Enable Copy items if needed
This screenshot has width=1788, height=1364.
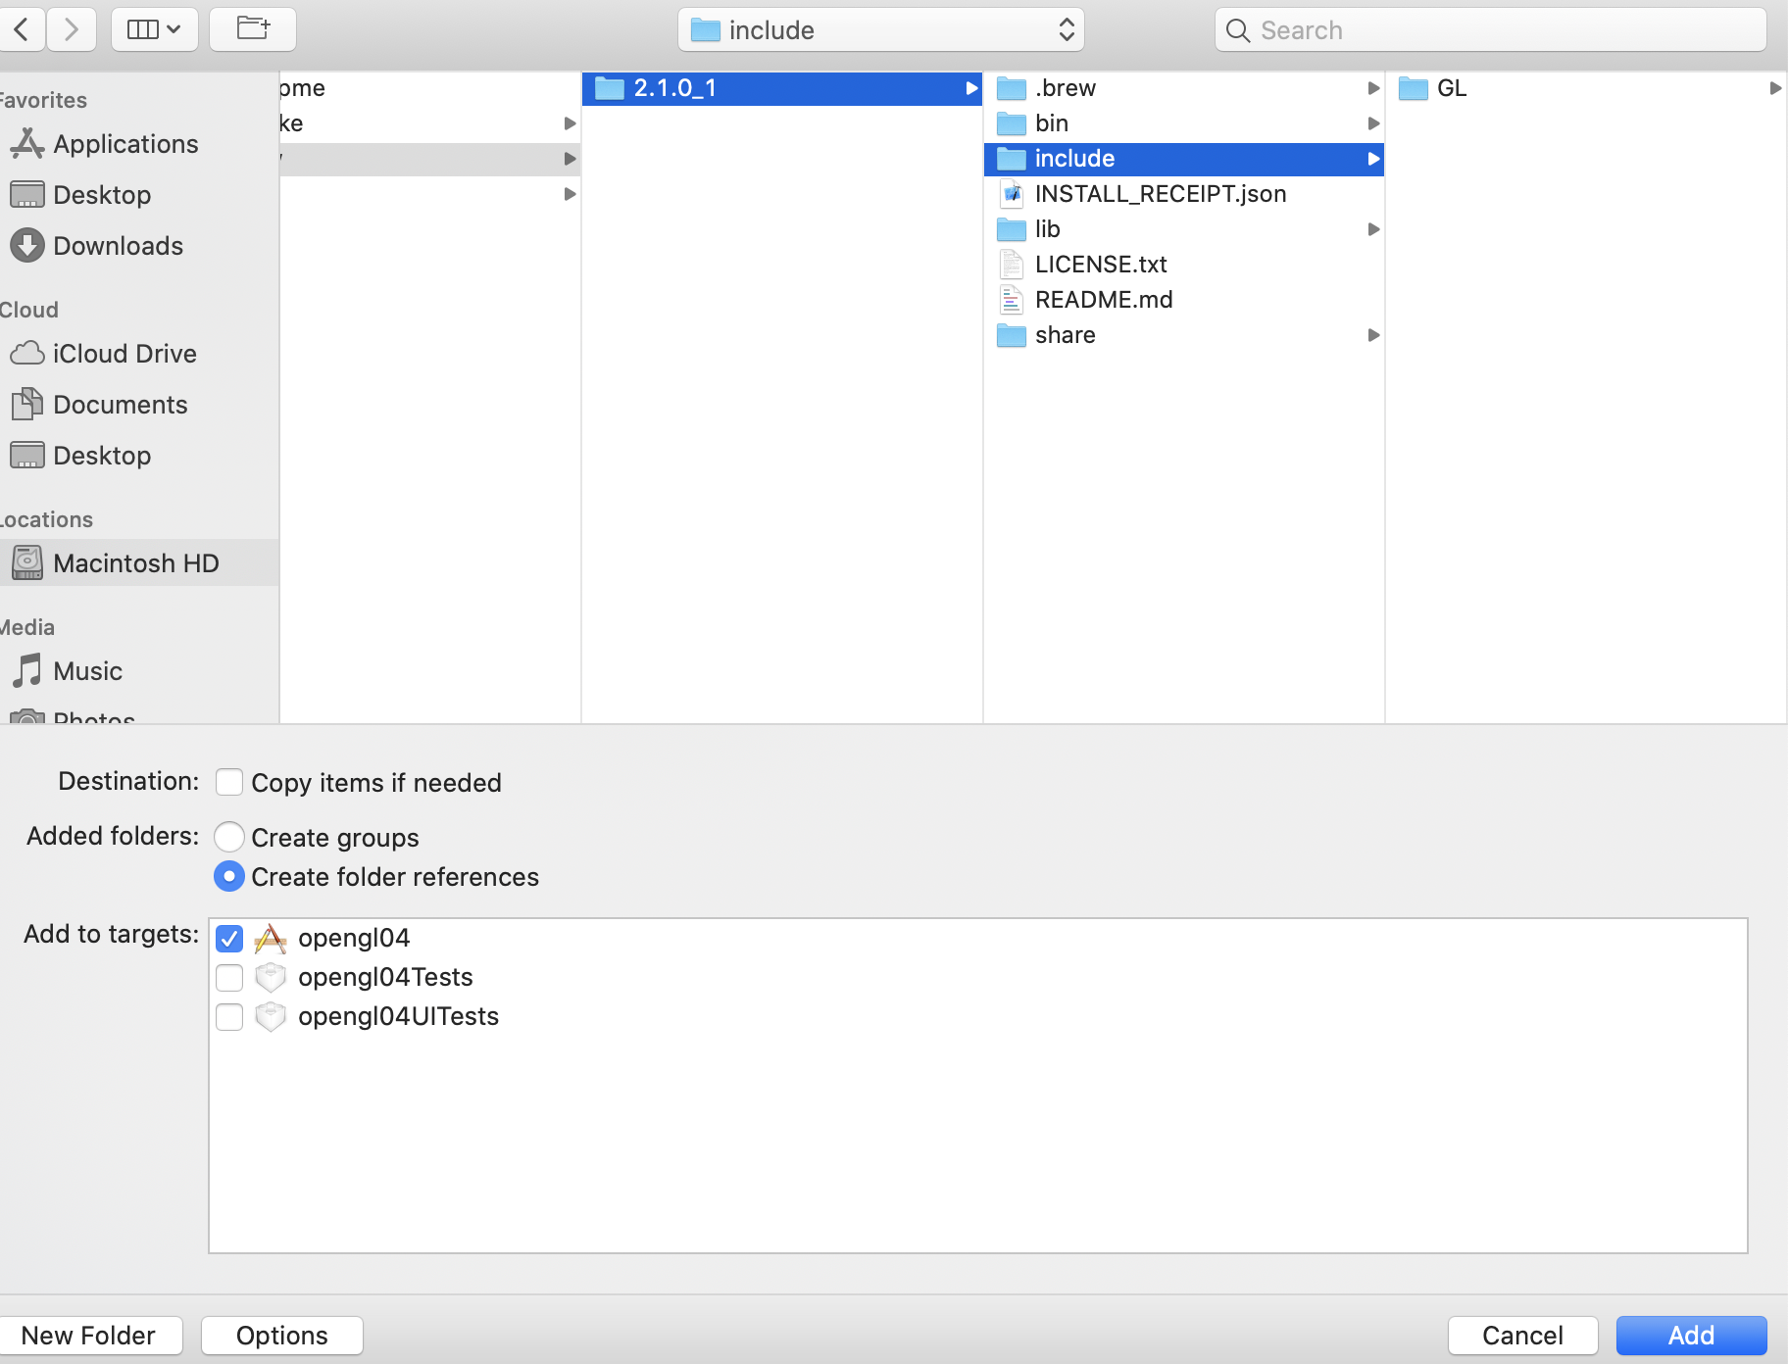tap(229, 781)
